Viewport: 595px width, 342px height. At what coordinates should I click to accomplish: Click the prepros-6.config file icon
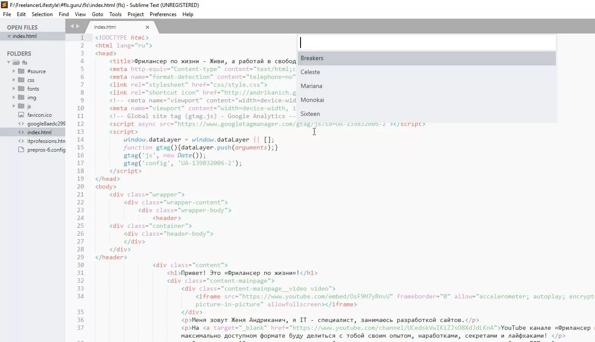point(21,149)
